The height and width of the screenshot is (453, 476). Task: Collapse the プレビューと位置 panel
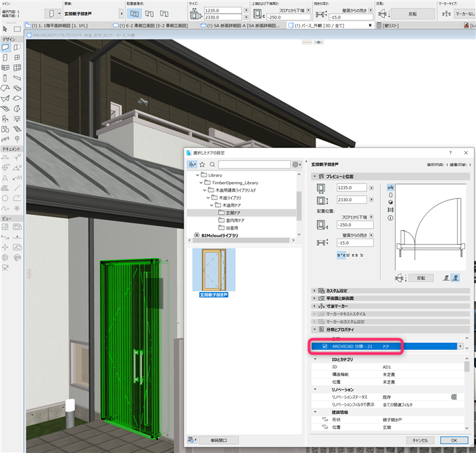click(x=314, y=176)
